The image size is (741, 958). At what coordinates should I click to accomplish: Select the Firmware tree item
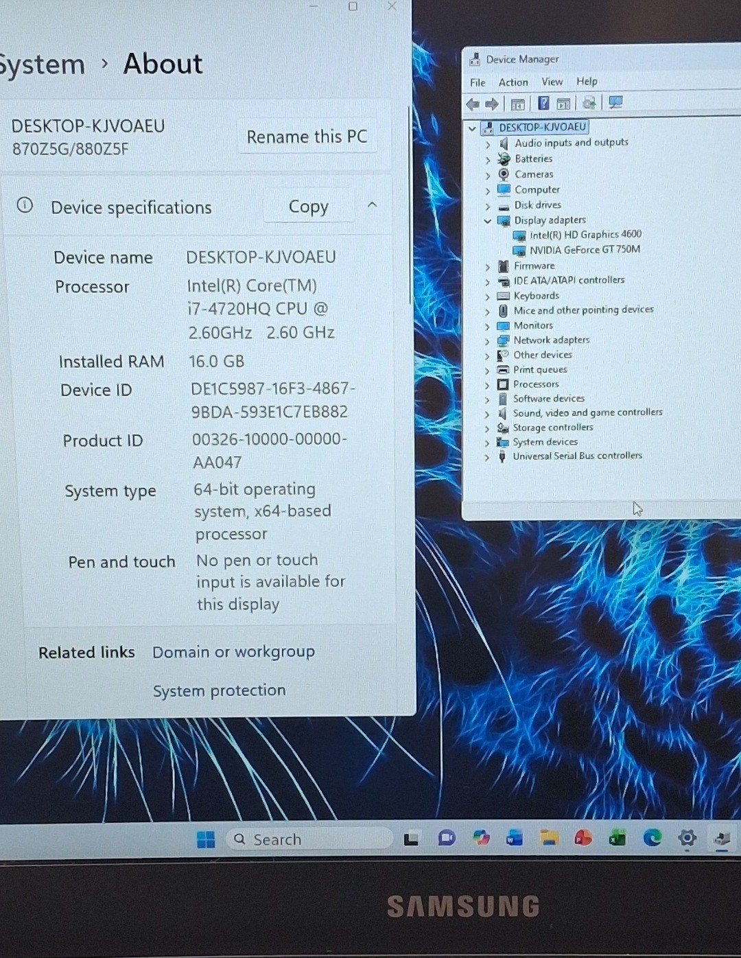pyautogui.click(x=534, y=266)
